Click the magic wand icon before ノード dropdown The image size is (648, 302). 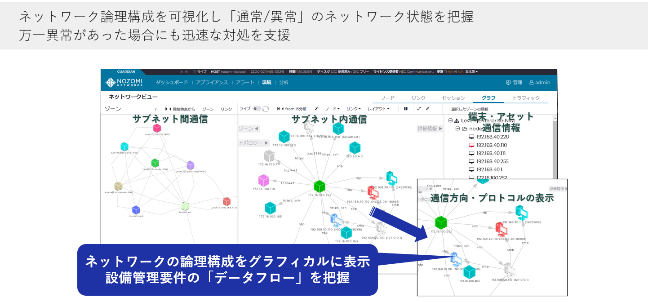(x=316, y=109)
